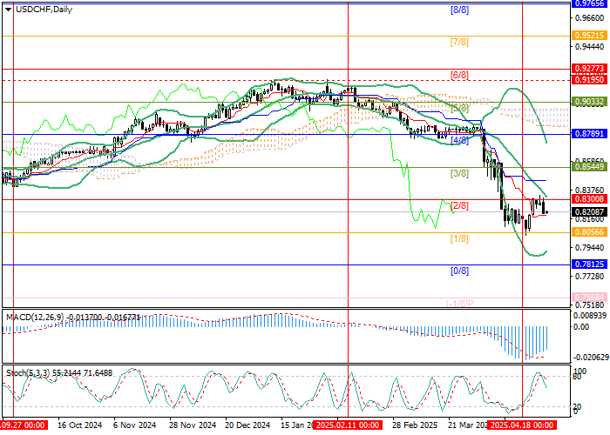Click the [6/8] Murrey level label
Image resolution: width=610 pixels, height=435 pixels.
pyautogui.click(x=459, y=75)
